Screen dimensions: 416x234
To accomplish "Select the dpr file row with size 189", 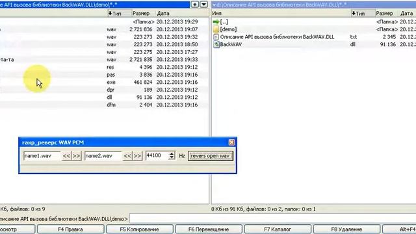I will [104, 90].
